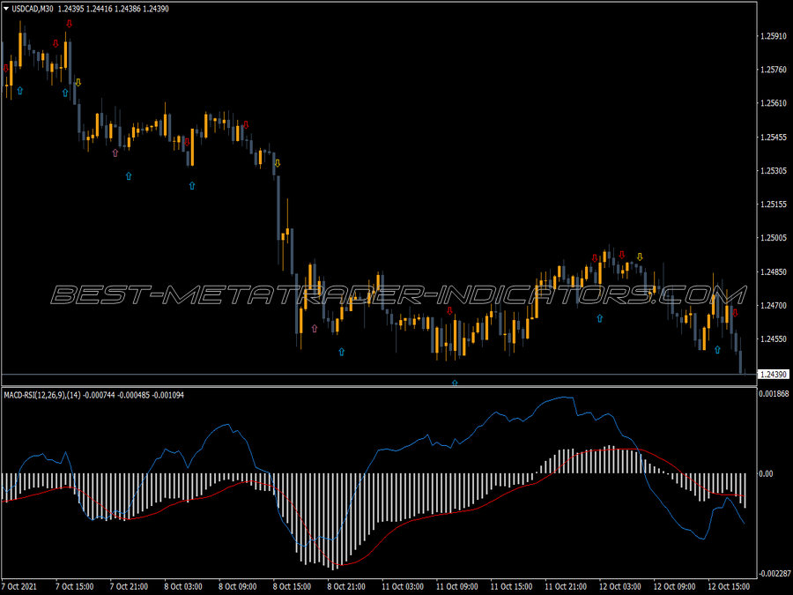Click the current price label 1.24390
Image resolution: width=793 pixels, height=595 pixels.
click(x=774, y=375)
